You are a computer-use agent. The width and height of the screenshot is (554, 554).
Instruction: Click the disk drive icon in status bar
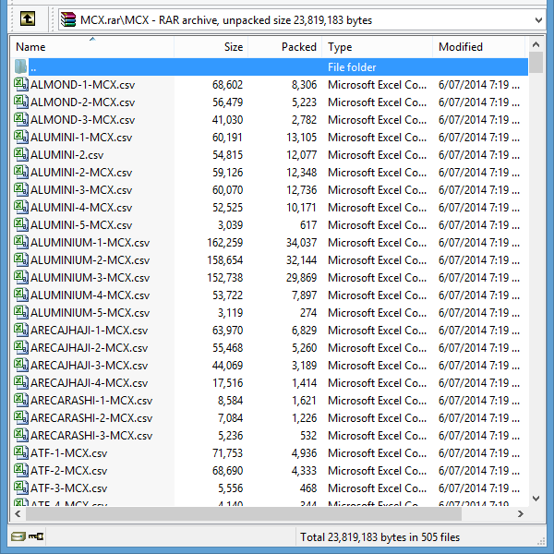tap(18, 537)
